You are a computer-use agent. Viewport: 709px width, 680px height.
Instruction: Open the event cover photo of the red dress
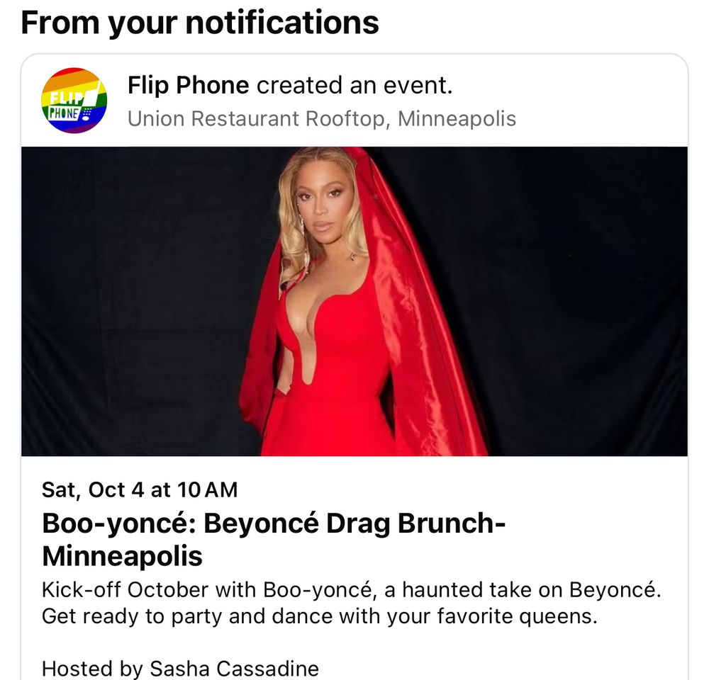point(354,301)
